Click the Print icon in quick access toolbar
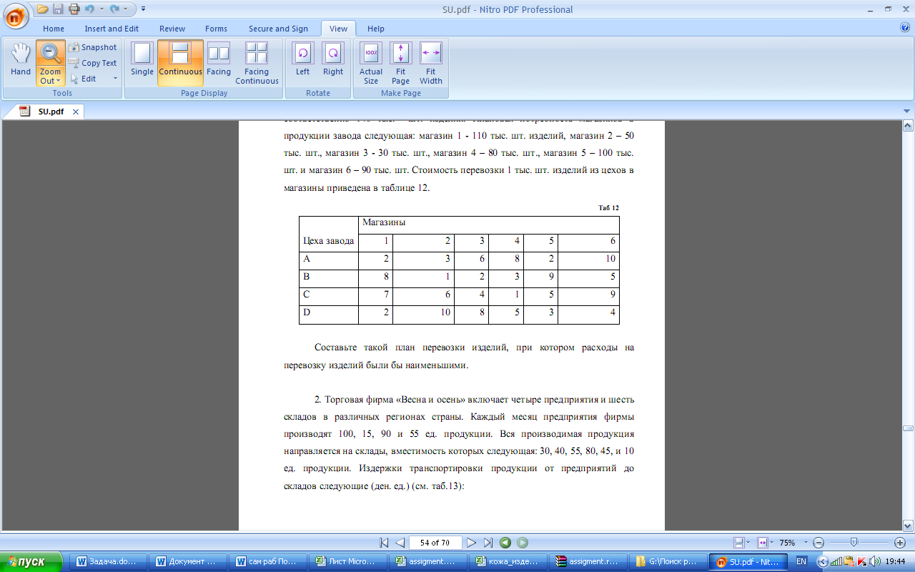Image resolution: width=915 pixels, height=572 pixels. (x=73, y=9)
